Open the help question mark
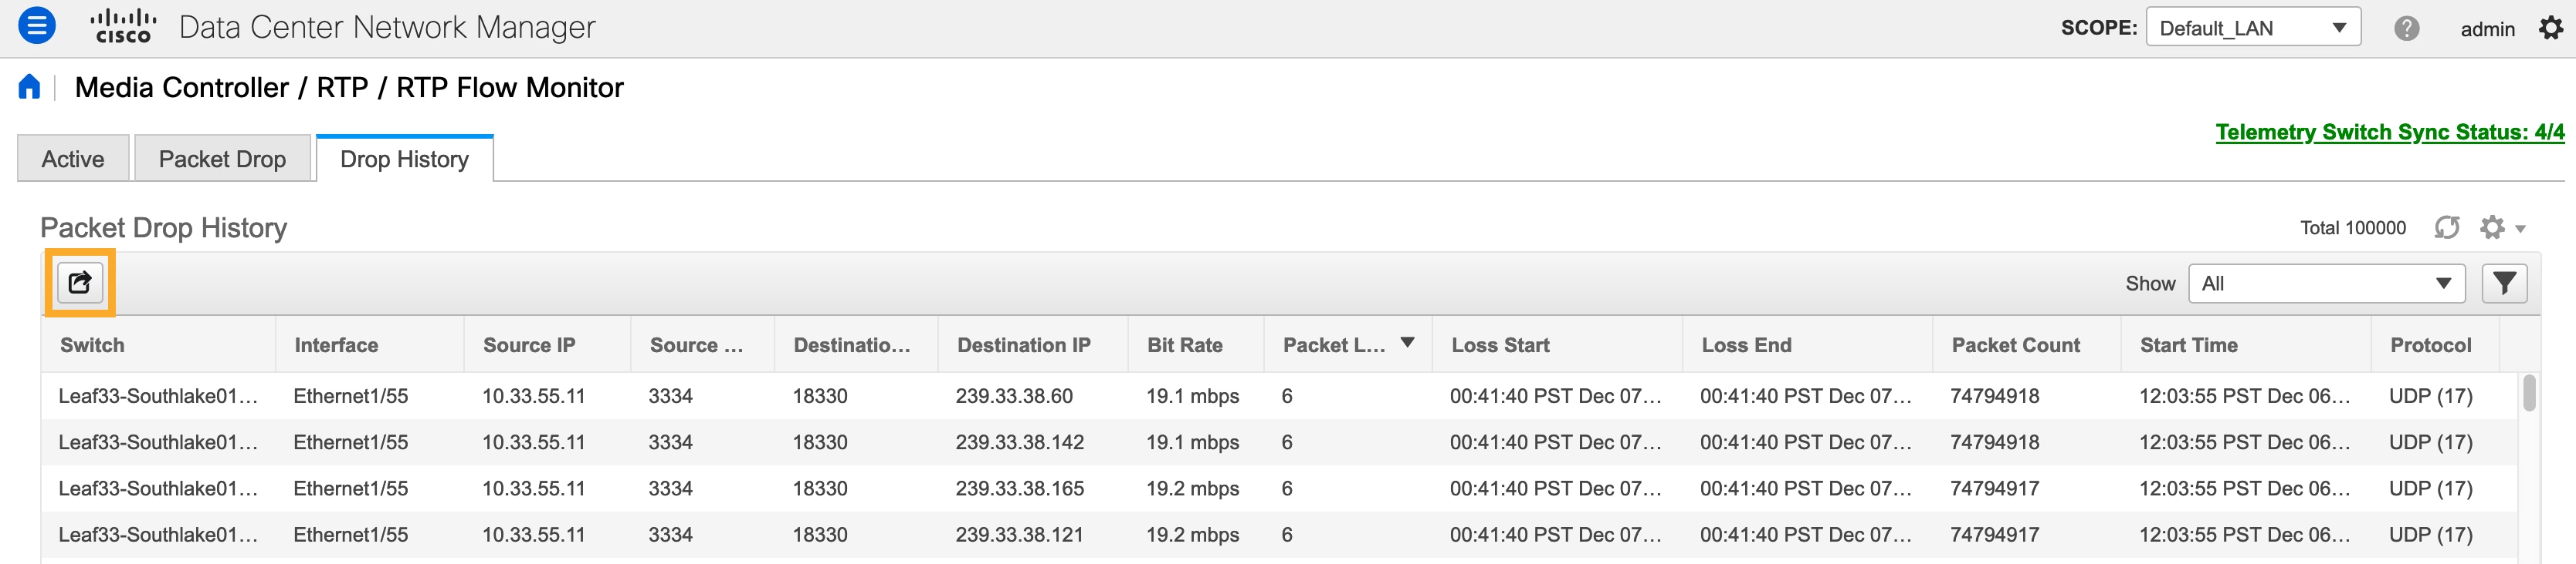Screen dimensions: 2576x564 point(2406,28)
